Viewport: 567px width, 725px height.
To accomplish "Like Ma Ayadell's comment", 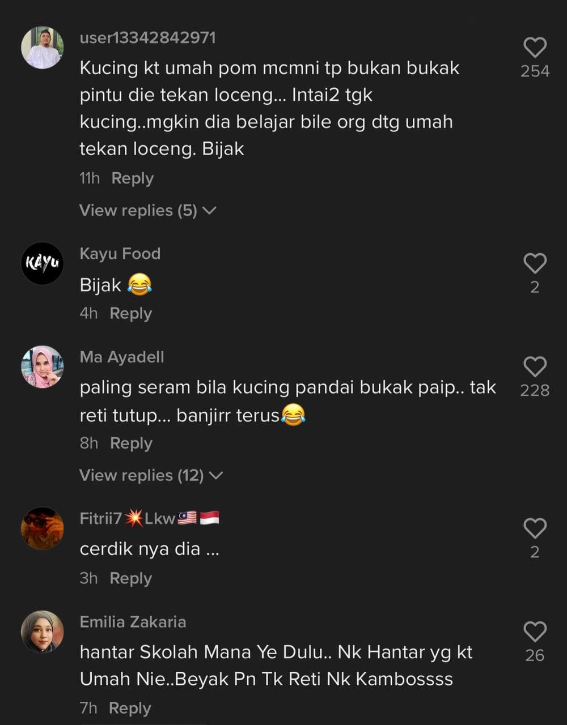I will click(535, 367).
